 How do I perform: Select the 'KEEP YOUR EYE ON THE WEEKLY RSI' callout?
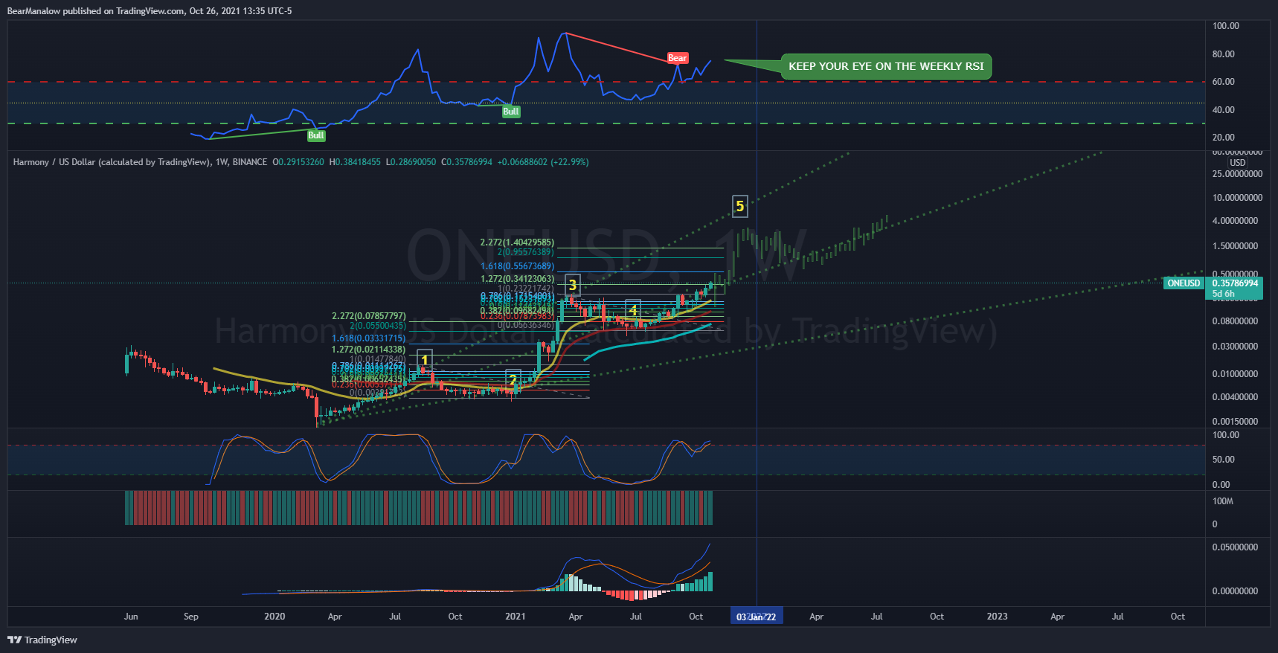[x=885, y=66]
